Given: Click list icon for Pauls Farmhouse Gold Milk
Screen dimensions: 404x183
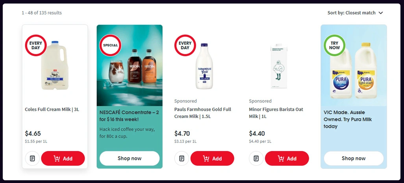Looking at the screenshot, I should [182, 159].
